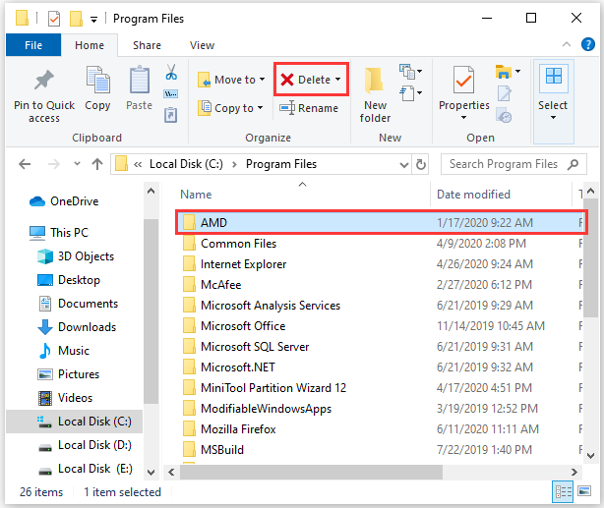Click the Up one level arrow
The height and width of the screenshot is (508, 604).
[97, 164]
